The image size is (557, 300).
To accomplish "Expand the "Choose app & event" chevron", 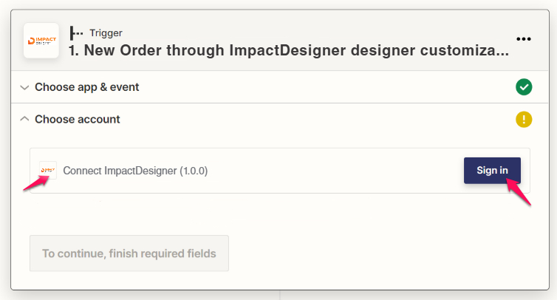I will pyautogui.click(x=24, y=87).
